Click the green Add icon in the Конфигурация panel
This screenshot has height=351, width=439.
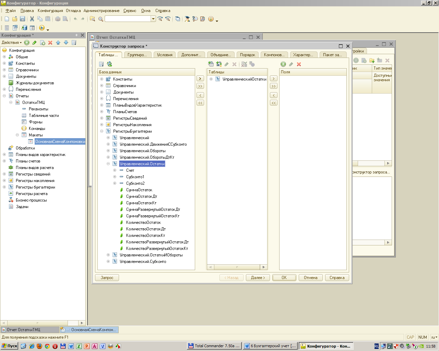(x=27, y=43)
